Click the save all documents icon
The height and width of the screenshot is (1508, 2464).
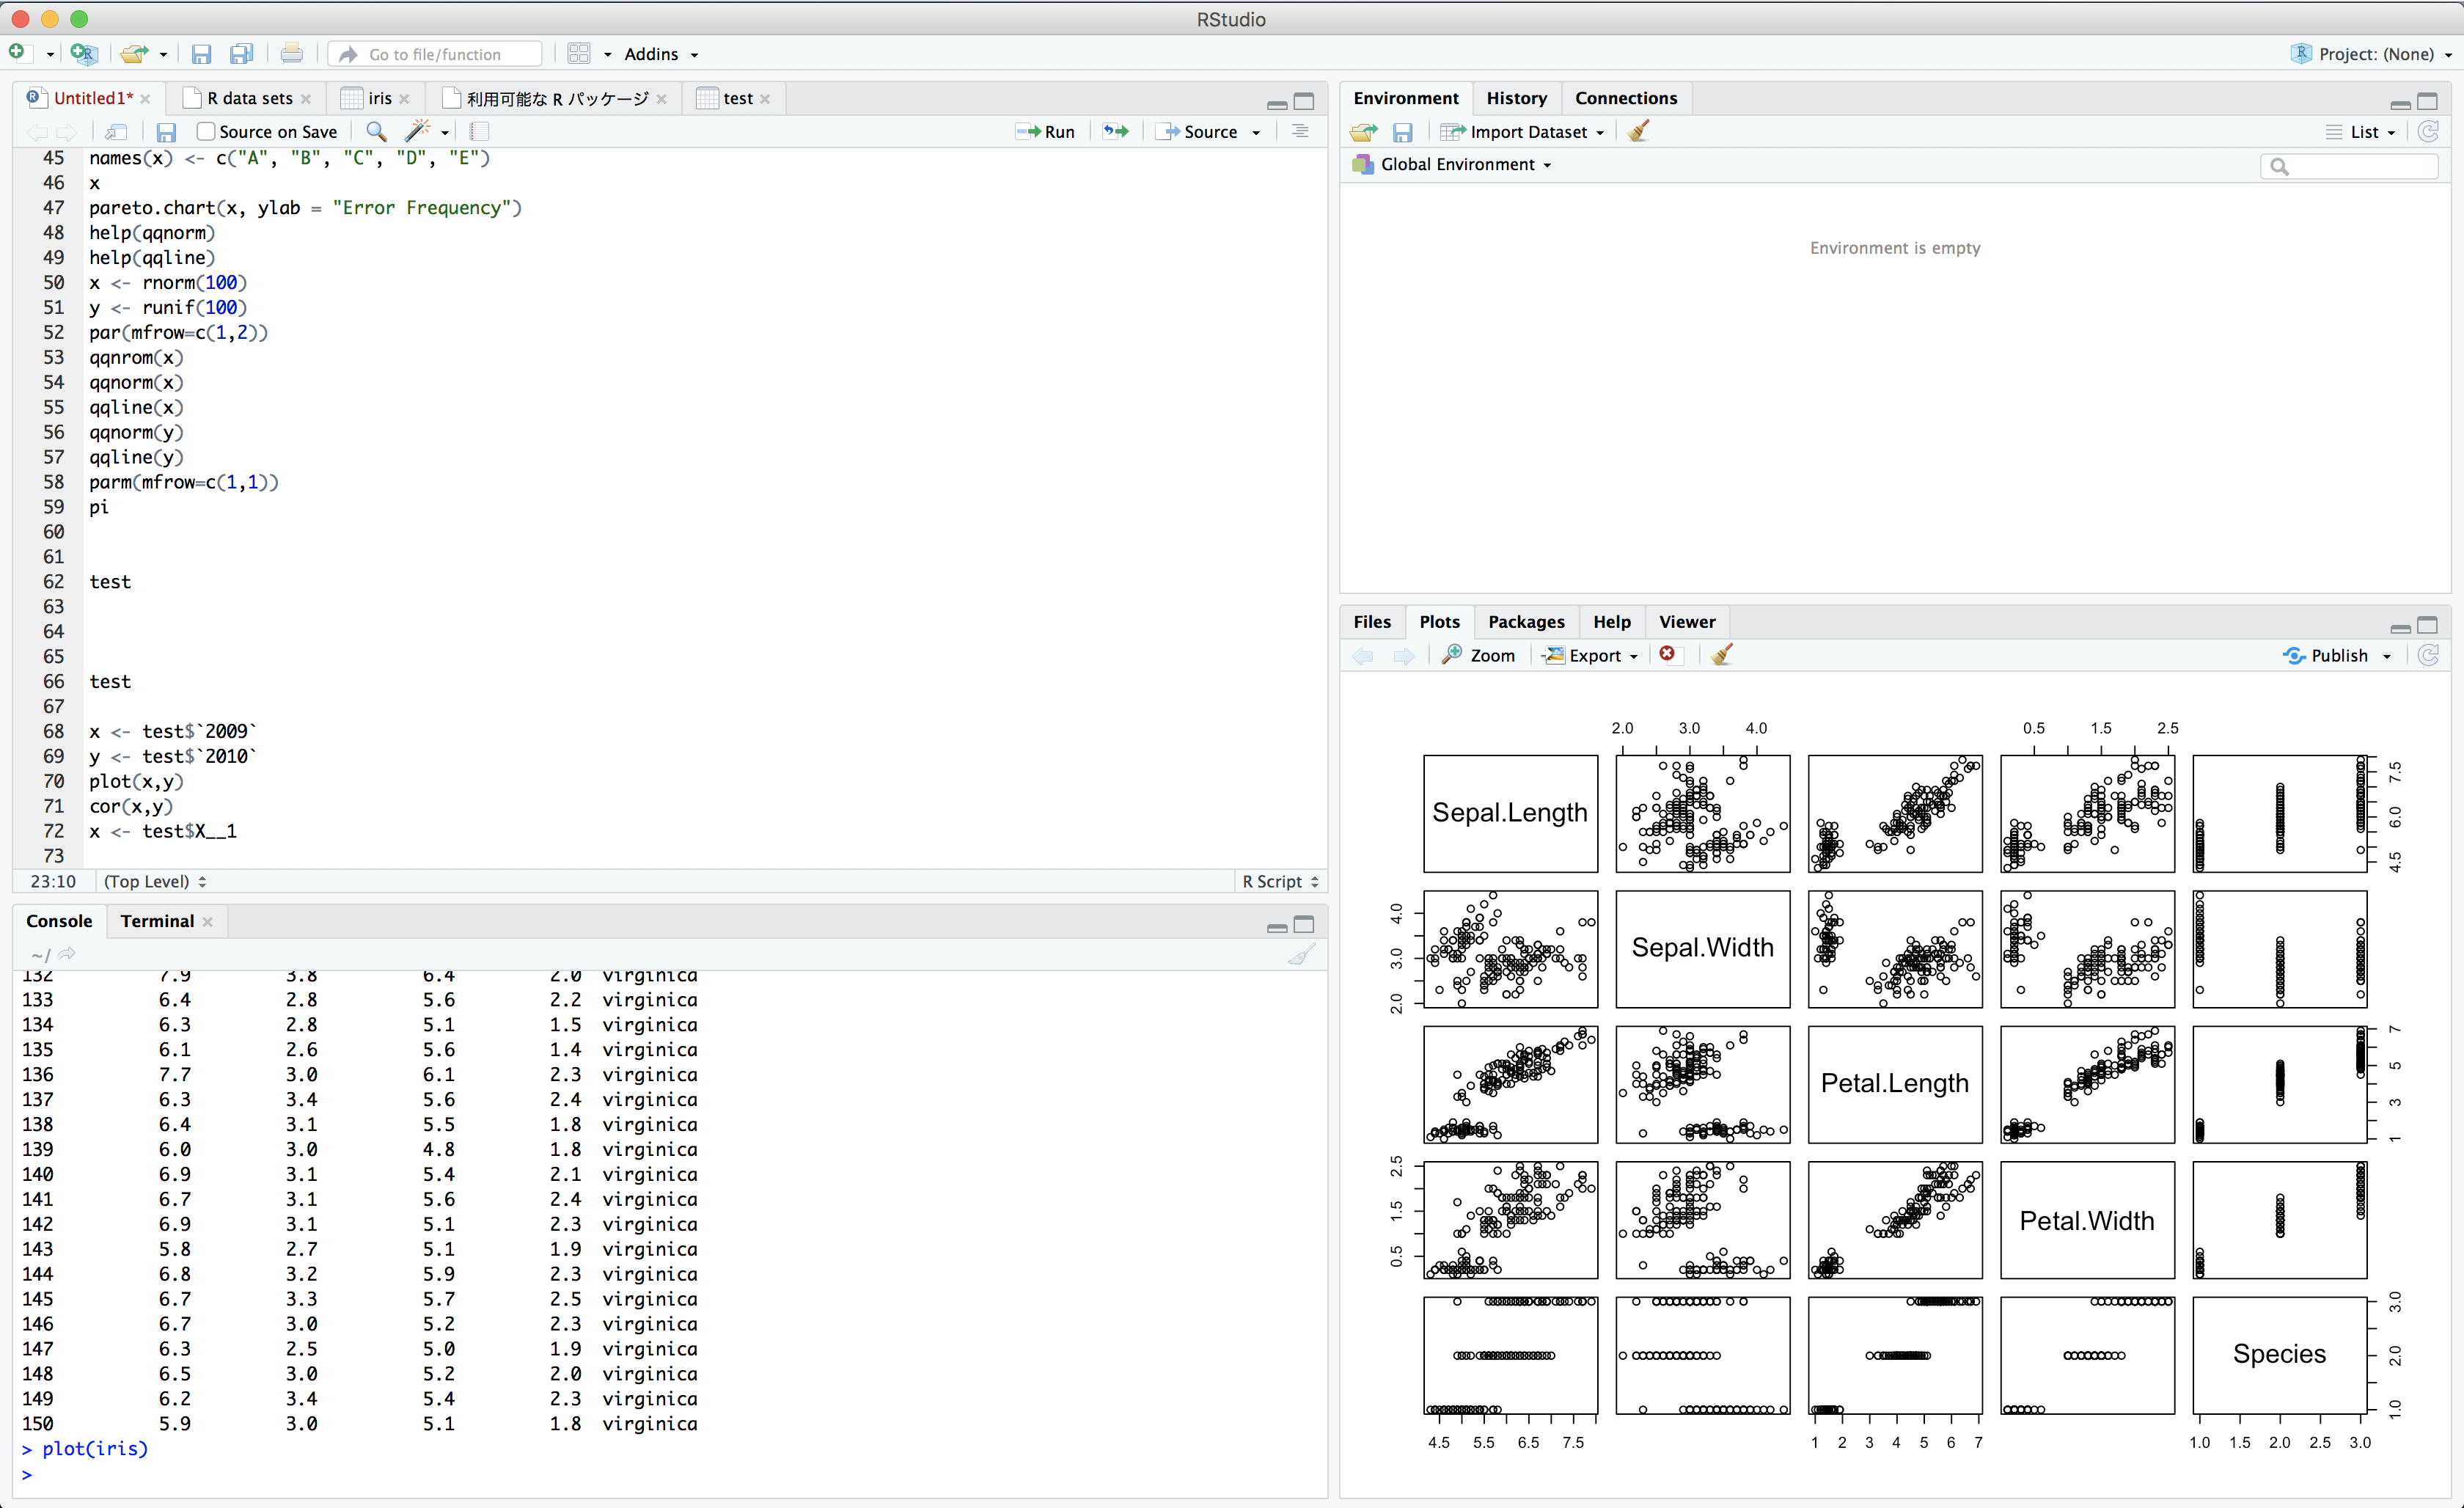241,54
